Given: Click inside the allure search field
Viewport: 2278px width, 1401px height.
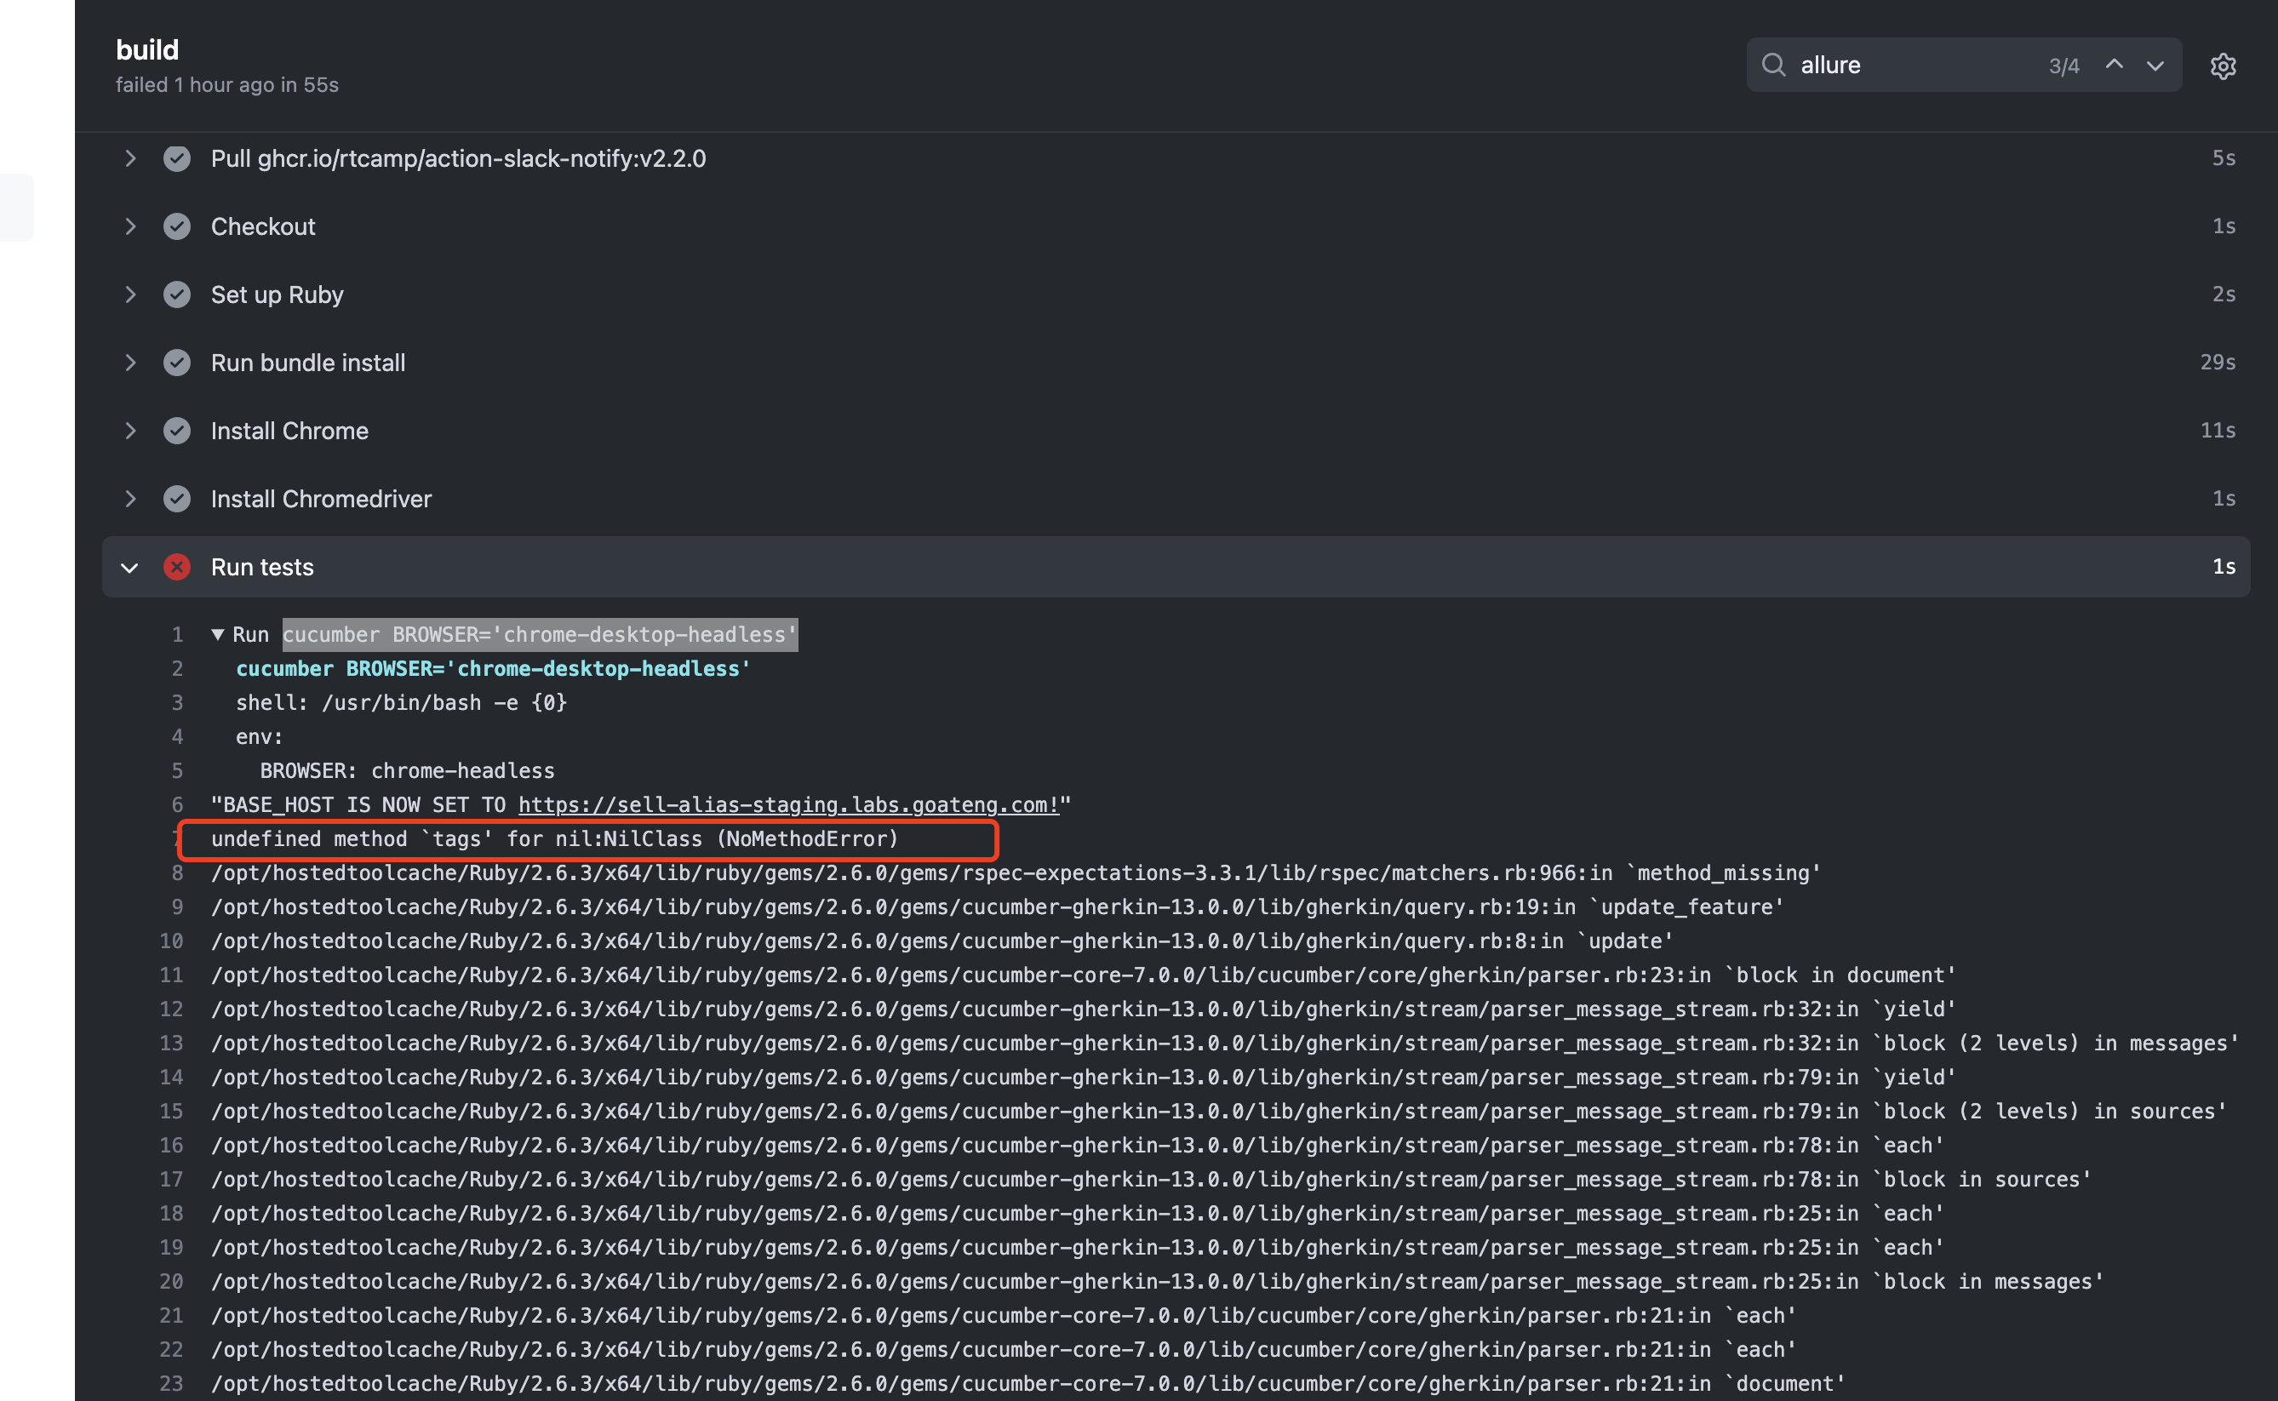Looking at the screenshot, I should [1900, 65].
